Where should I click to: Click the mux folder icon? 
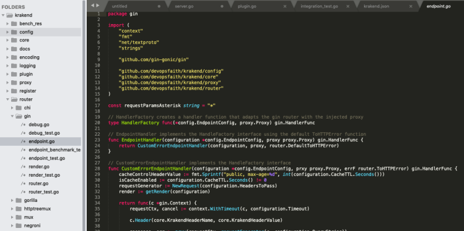[19, 217]
